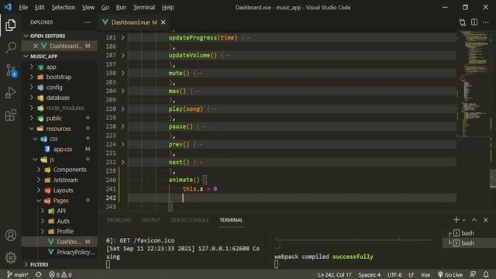Screen dimensions: 496x279
Task: Collapse the Open Editors section
Action: 59,36
